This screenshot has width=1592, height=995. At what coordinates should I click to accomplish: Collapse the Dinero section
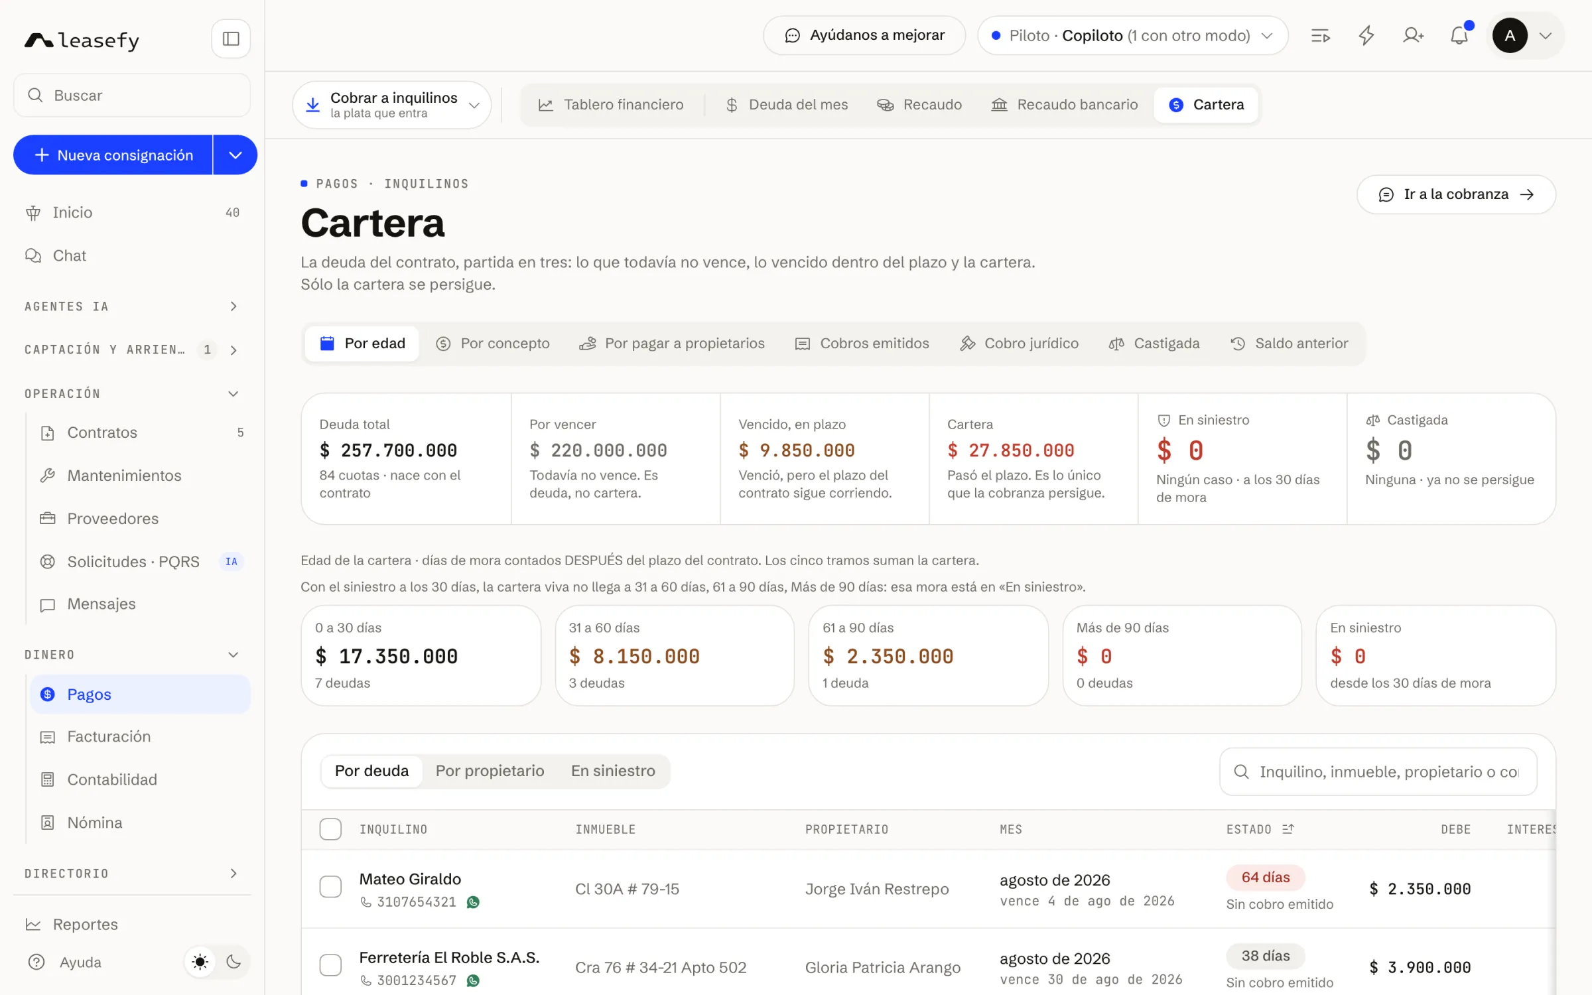132,655
